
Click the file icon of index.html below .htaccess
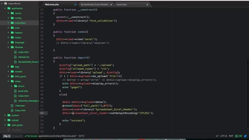12,110
